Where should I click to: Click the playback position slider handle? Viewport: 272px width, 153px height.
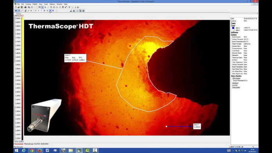click(x=57, y=11)
